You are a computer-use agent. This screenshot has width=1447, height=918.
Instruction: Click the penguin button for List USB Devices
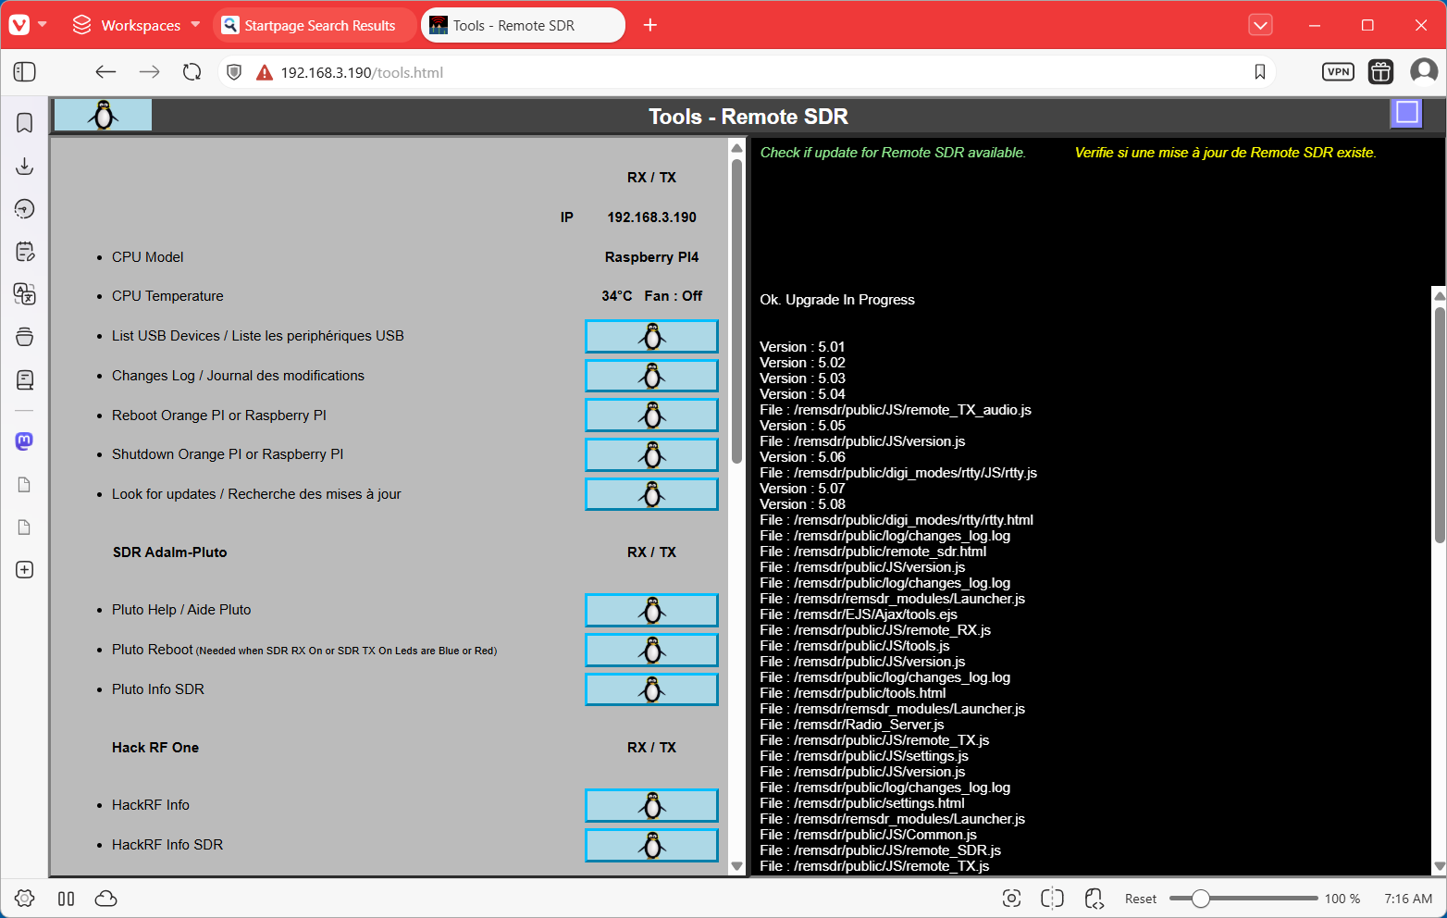pos(651,337)
